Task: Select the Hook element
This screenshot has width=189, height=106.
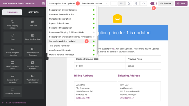Action: [x=13, y=37]
